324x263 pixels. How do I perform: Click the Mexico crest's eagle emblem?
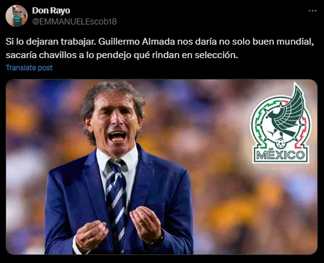[x=283, y=116]
